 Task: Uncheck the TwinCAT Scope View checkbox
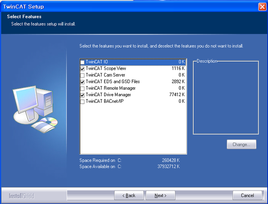point(82,69)
